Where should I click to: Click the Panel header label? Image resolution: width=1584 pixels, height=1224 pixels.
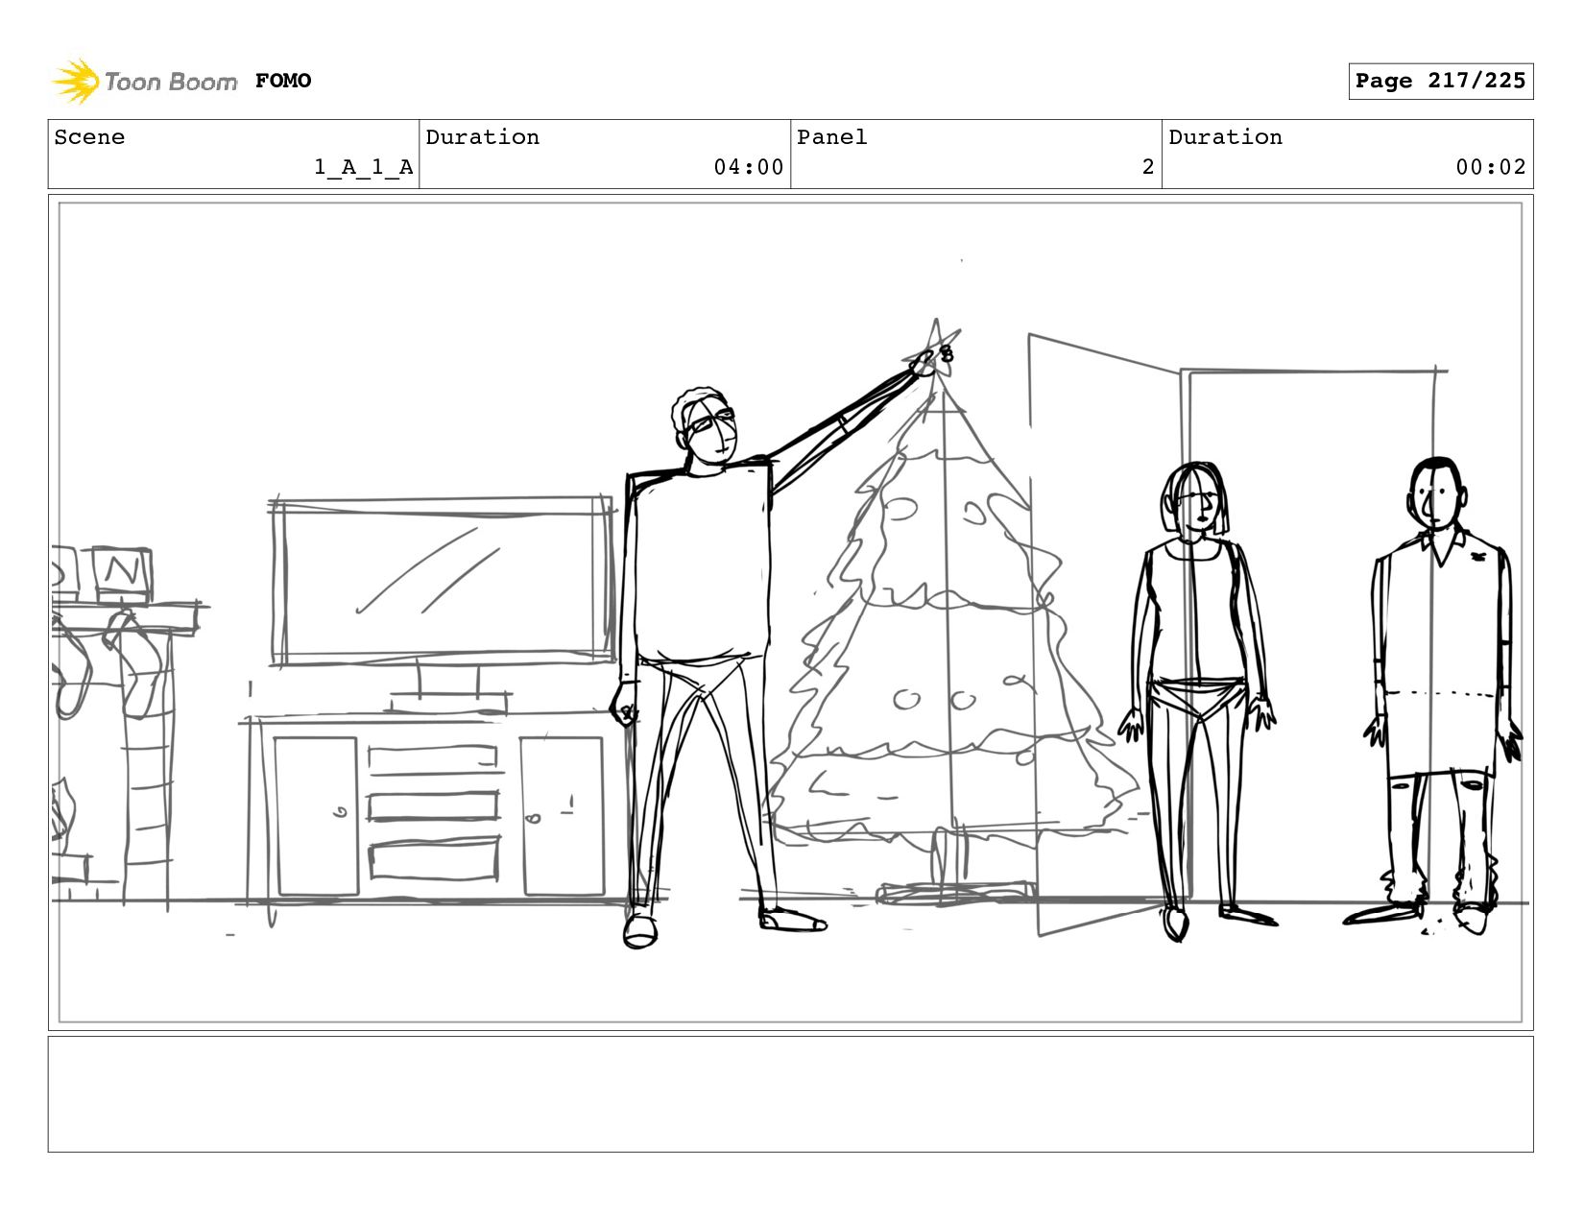(832, 137)
